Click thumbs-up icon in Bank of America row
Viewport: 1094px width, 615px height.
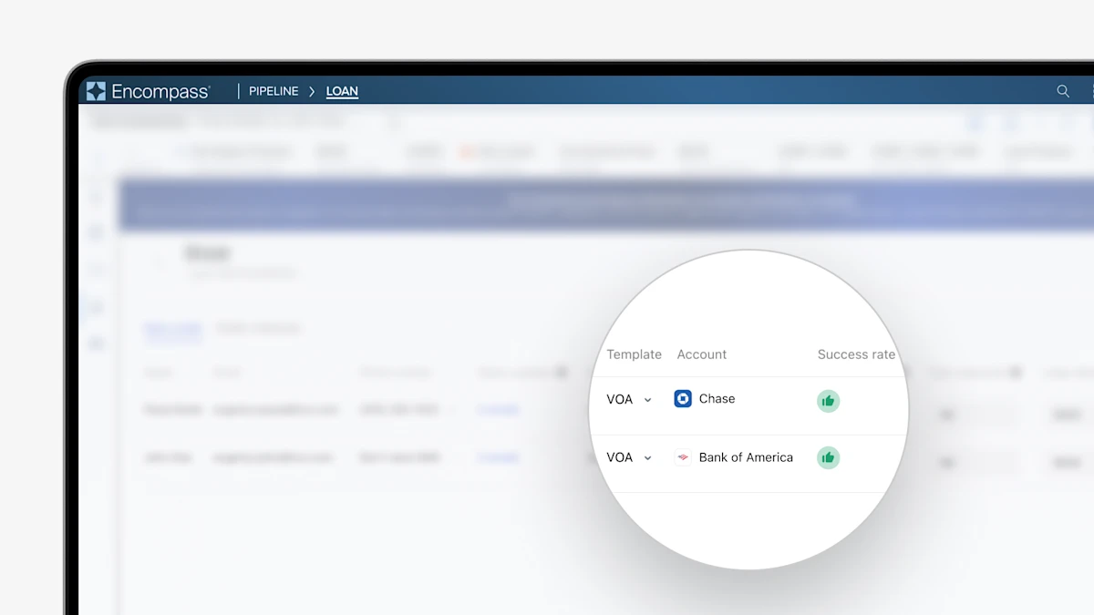828,457
